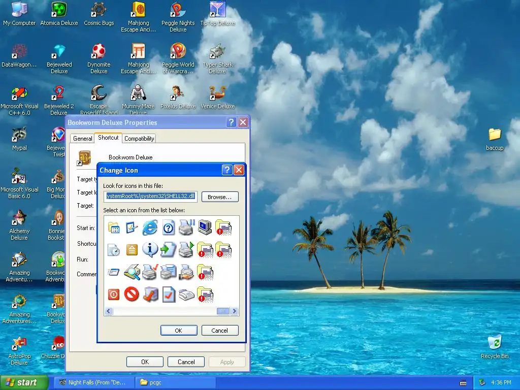The height and width of the screenshot is (390, 520).
Task: Select the Microsoft Visual Basic 6.0 shortcut
Action: [19, 184]
